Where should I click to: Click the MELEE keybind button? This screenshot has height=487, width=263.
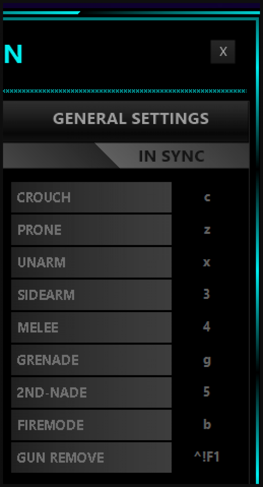point(91,327)
